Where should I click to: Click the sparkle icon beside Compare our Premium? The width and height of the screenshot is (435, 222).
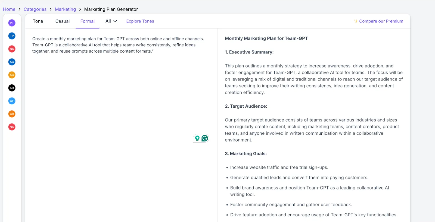356,21
